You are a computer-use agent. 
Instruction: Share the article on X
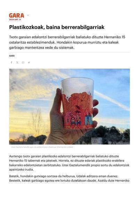pos(17,62)
